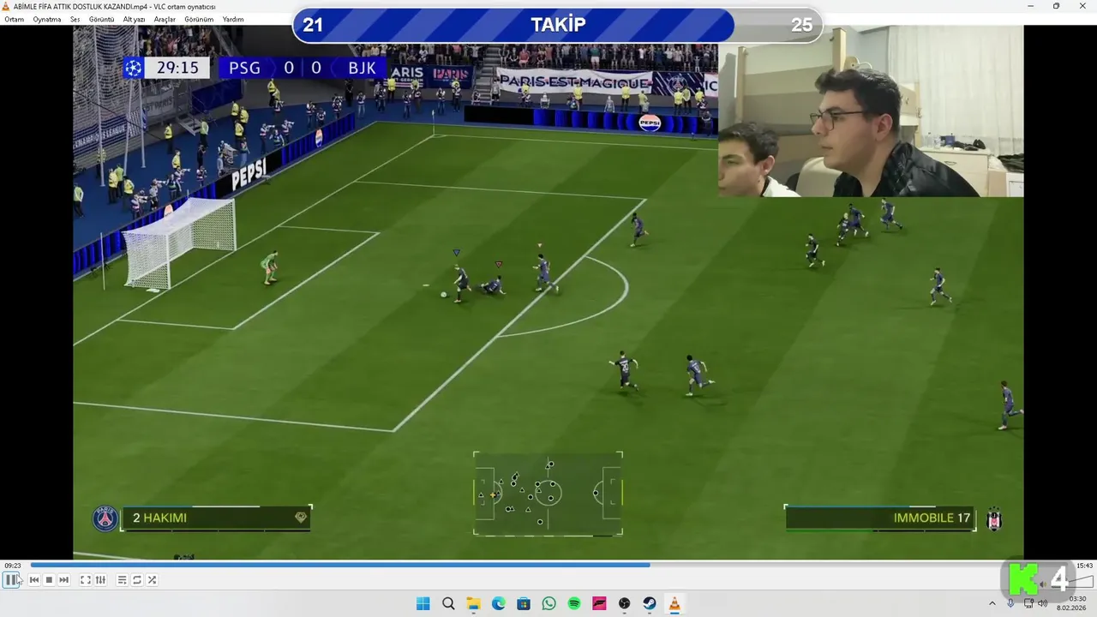Open the Yardım menu
Image resolution: width=1097 pixels, height=617 pixels.
(x=233, y=19)
